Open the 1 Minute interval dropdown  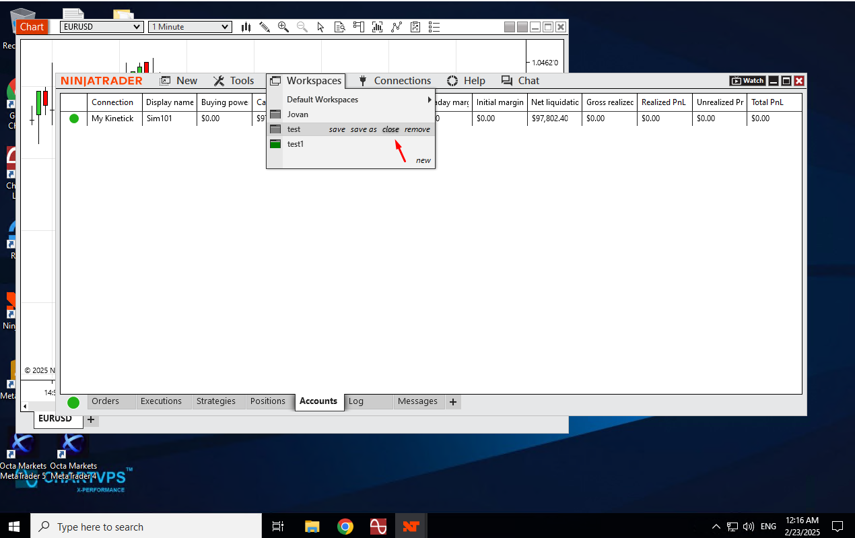tap(191, 27)
